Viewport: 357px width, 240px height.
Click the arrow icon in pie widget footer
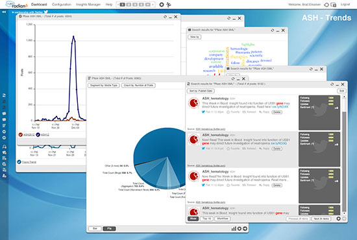(245, 228)
